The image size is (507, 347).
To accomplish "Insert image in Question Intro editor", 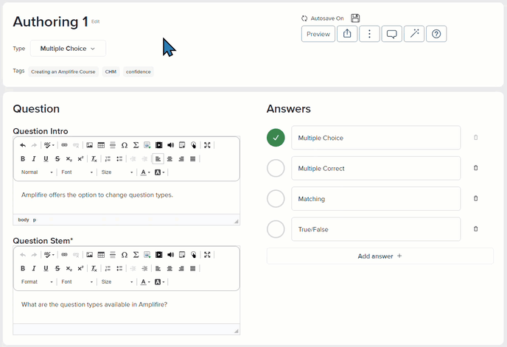I will click(x=90, y=145).
